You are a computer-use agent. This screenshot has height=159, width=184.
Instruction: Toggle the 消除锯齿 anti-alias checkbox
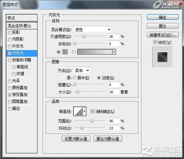[92, 111]
